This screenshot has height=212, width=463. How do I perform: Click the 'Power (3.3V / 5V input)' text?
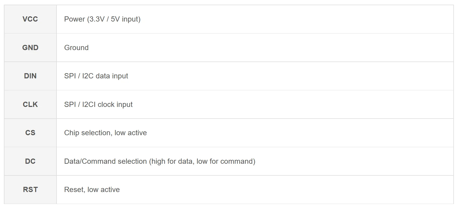(102, 19)
